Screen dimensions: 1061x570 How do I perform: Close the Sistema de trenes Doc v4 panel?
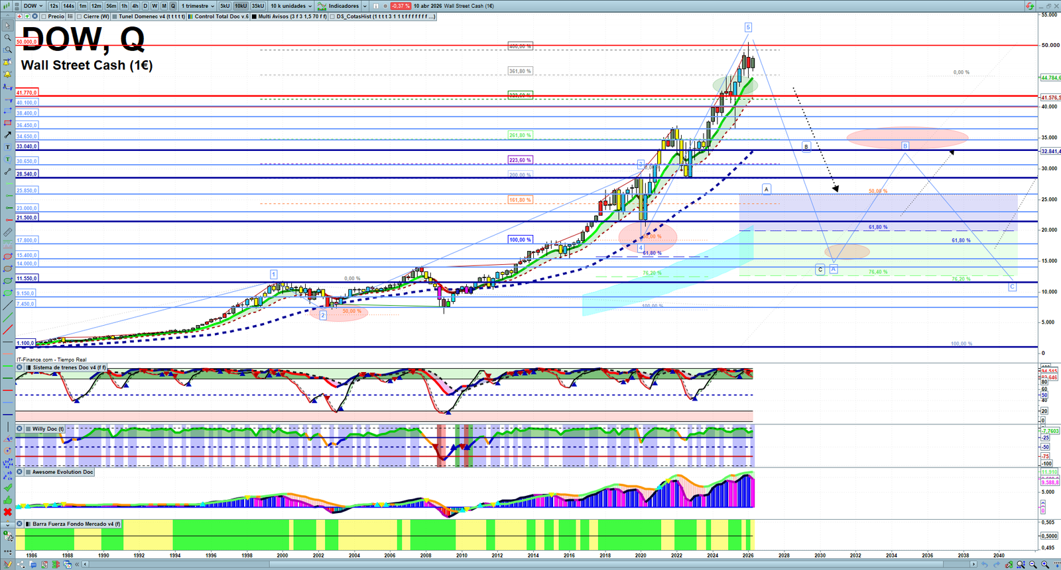(x=20, y=367)
